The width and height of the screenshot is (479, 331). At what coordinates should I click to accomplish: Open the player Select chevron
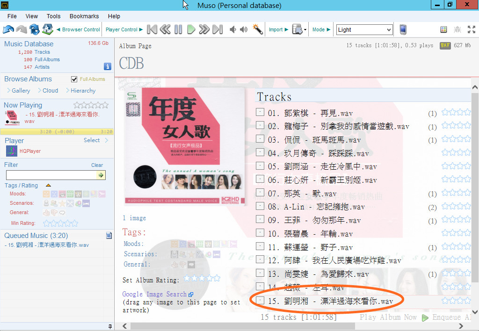[x=107, y=140]
